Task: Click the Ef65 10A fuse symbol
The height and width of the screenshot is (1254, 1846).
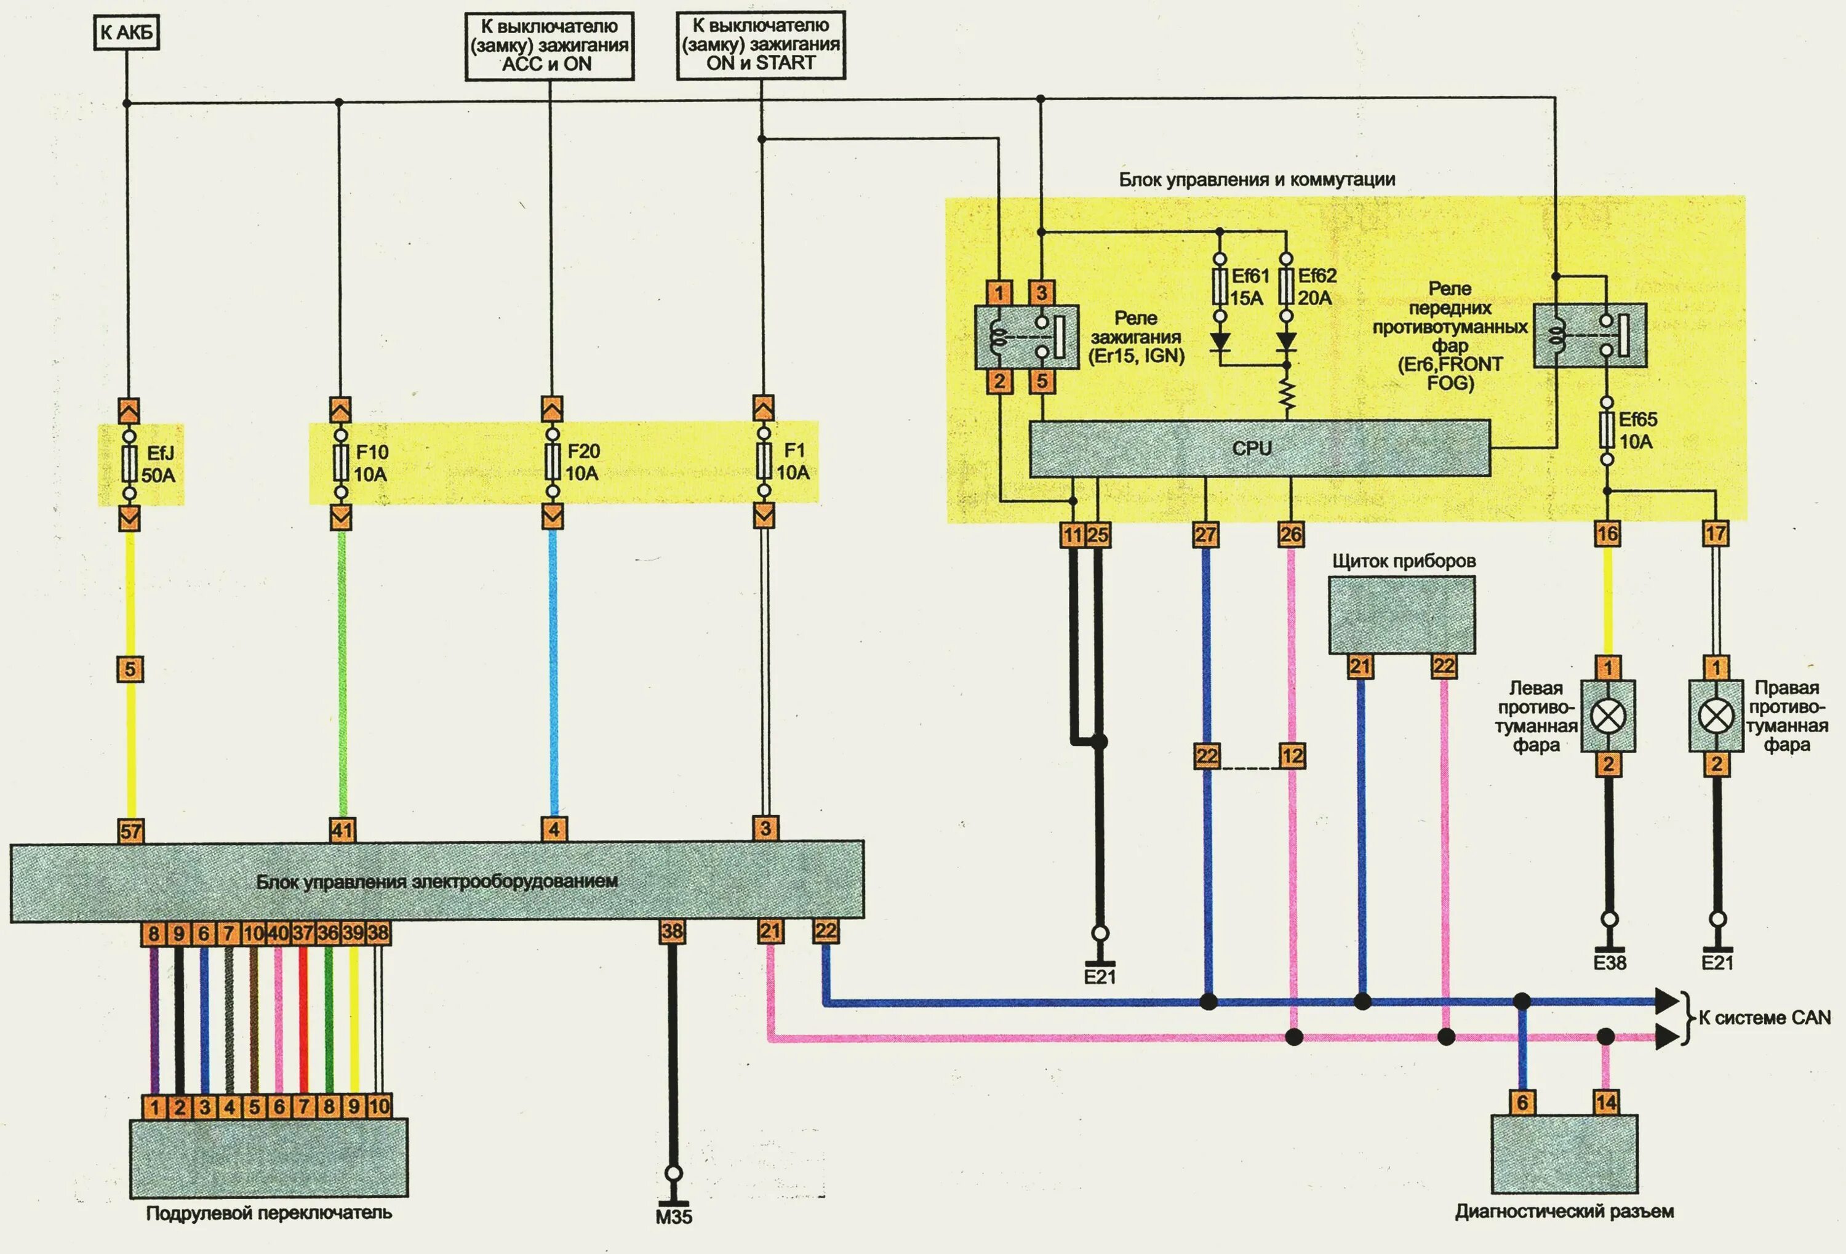Action: coord(1607,431)
